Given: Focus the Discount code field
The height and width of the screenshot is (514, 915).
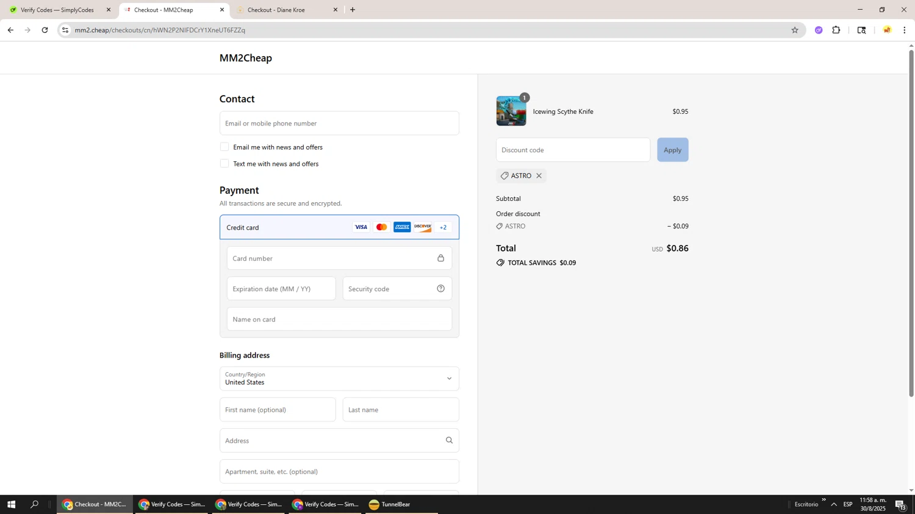Looking at the screenshot, I should (573, 150).
